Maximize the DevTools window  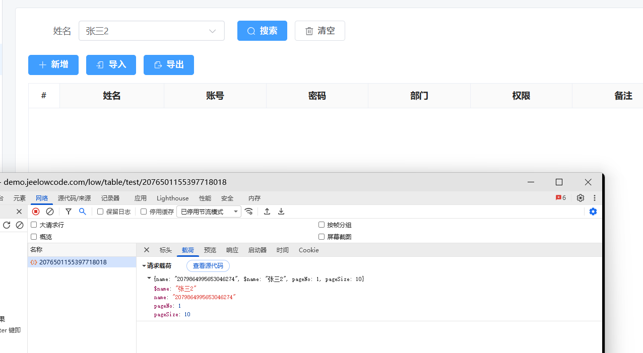pyautogui.click(x=559, y=182)
